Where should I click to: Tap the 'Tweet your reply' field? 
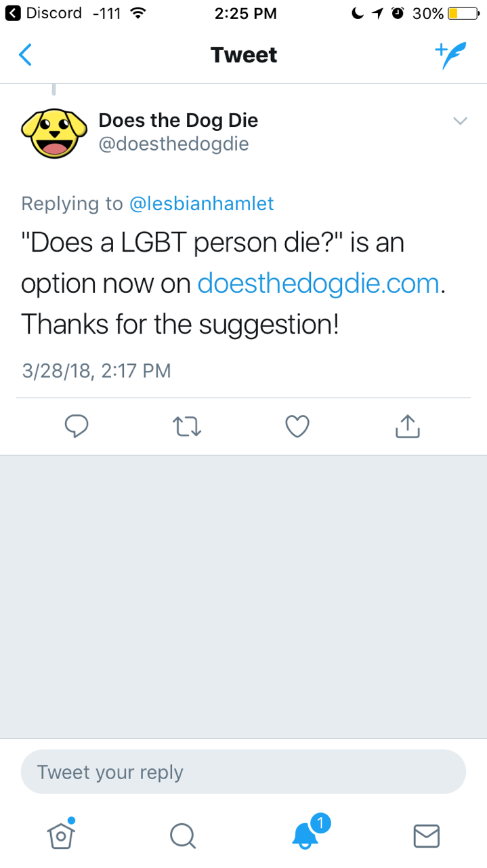[243, 772]
